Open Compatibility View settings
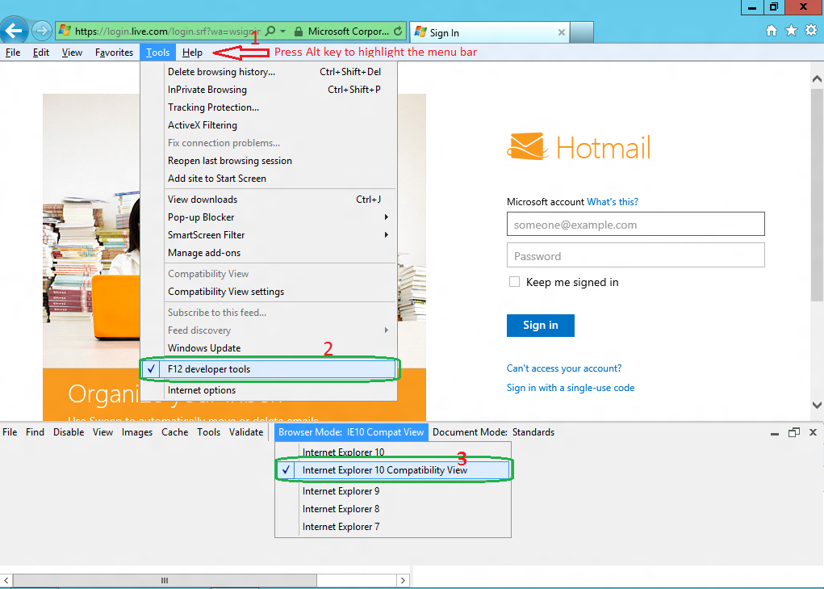 point(269,292)
